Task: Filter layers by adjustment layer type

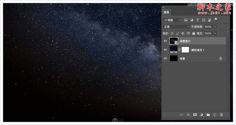Action: (x=192, y=20)
